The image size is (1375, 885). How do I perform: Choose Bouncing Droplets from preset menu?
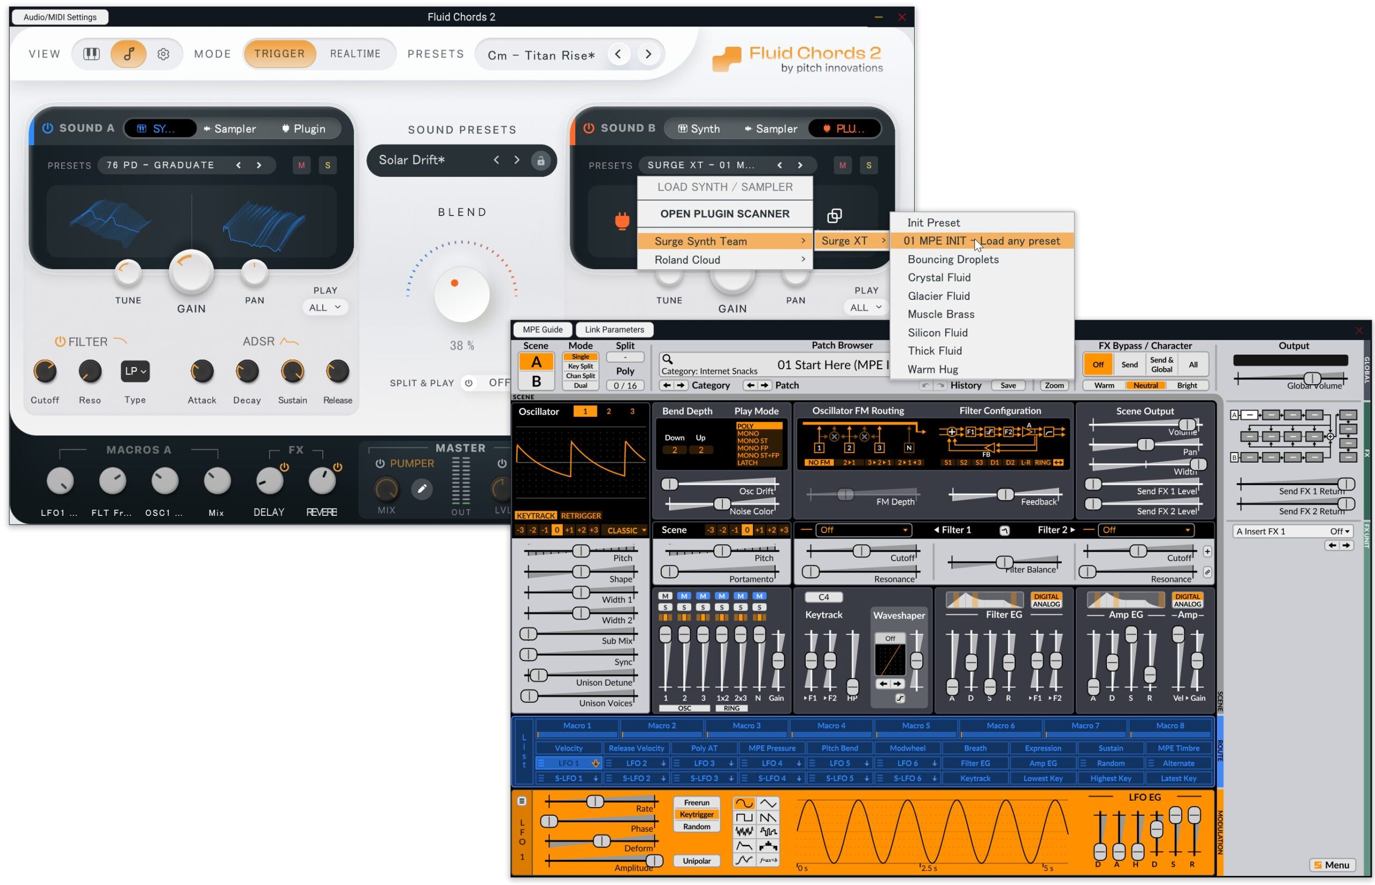point(953,260)
